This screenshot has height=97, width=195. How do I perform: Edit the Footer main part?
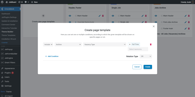pyautogui.click(x=186, y=28)
